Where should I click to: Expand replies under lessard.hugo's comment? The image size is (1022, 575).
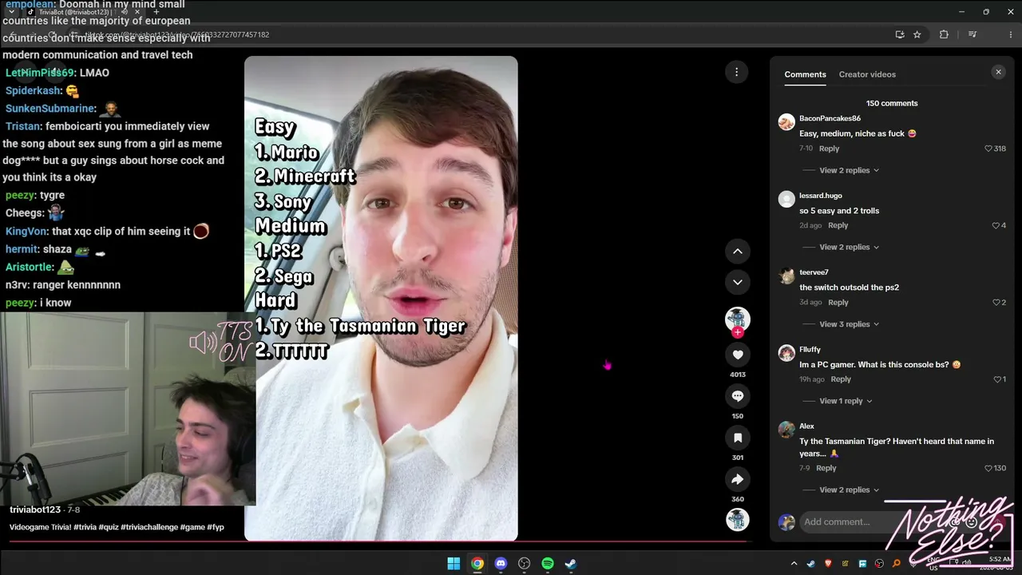pos(849,247)
